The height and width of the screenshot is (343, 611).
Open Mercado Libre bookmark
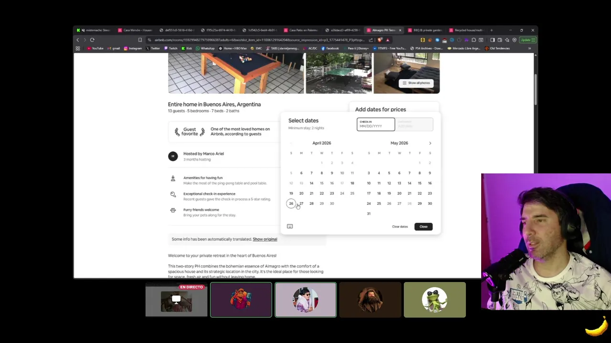pos(464,48)
